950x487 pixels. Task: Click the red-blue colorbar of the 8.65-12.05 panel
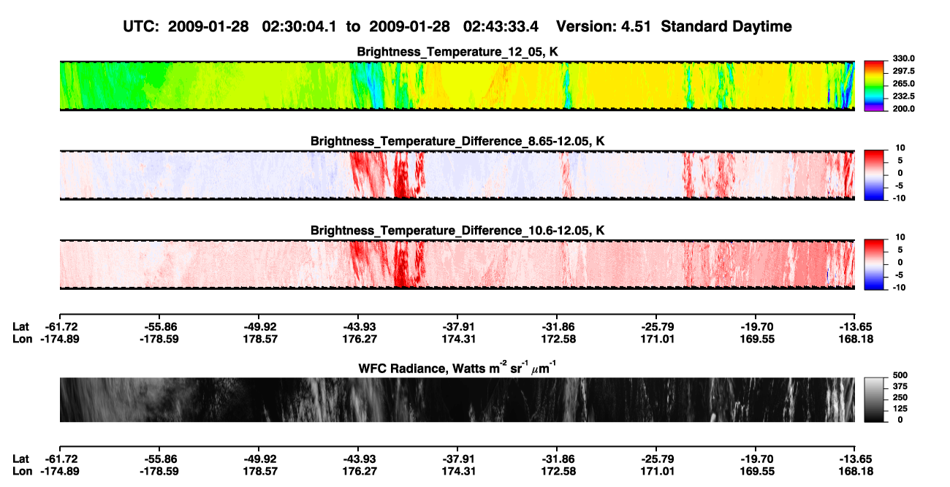874,175
